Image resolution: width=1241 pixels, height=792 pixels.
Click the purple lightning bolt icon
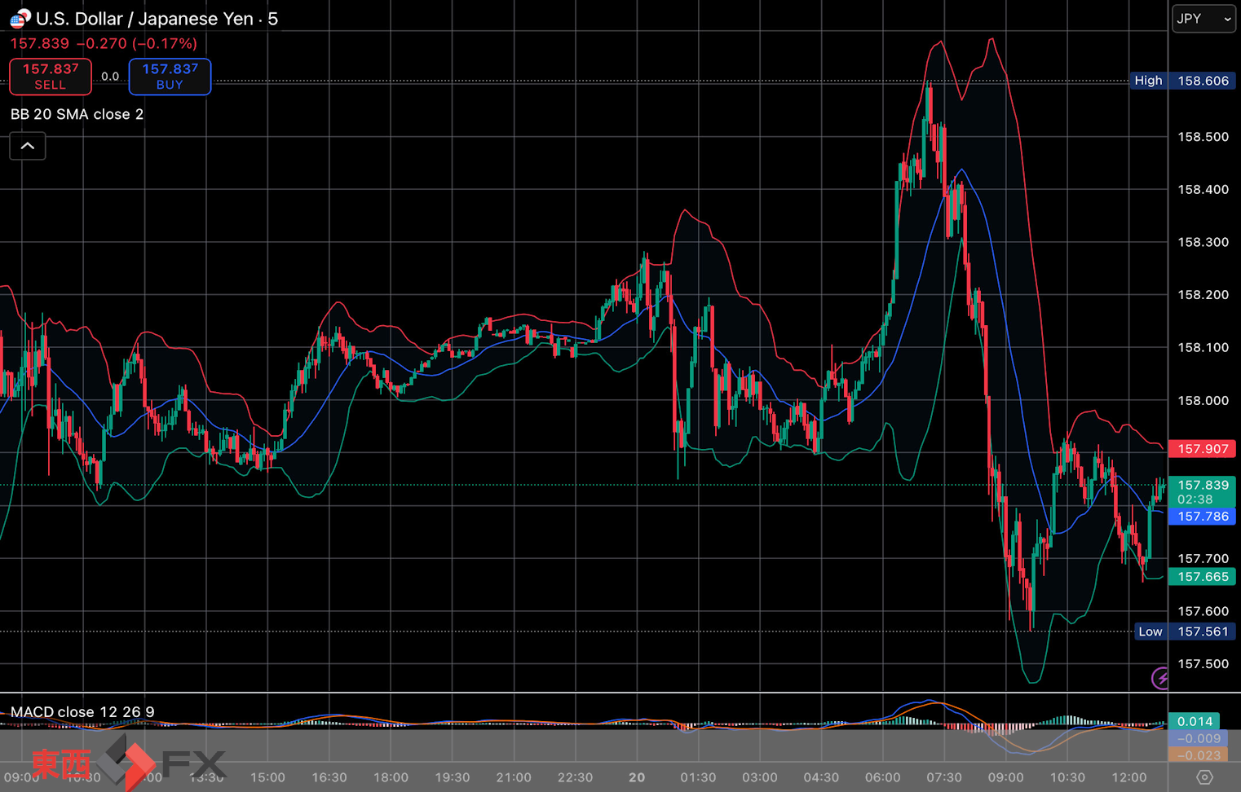tap(1159, 677)
